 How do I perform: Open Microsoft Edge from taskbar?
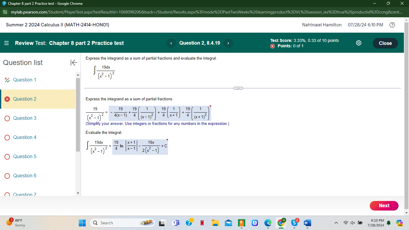[x=268, y=223]
